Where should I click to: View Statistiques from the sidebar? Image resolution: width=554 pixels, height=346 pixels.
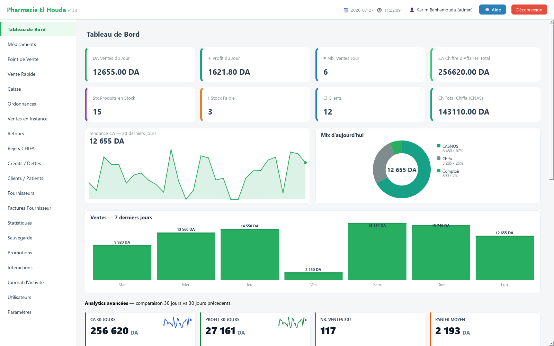pyautogui.click(x=38, y=223)
